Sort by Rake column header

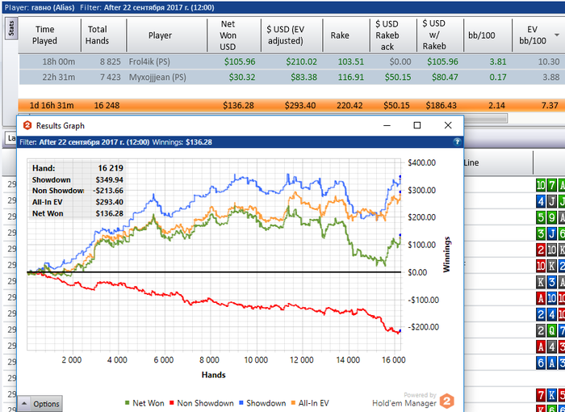[340, 35]
